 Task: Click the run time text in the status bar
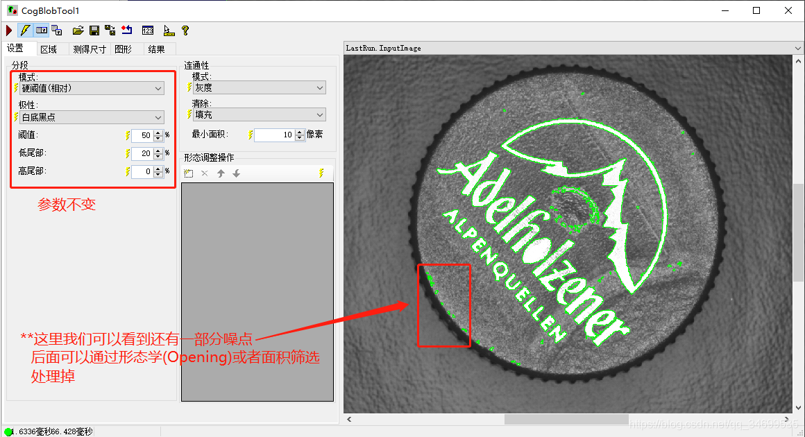pos(52,432)
